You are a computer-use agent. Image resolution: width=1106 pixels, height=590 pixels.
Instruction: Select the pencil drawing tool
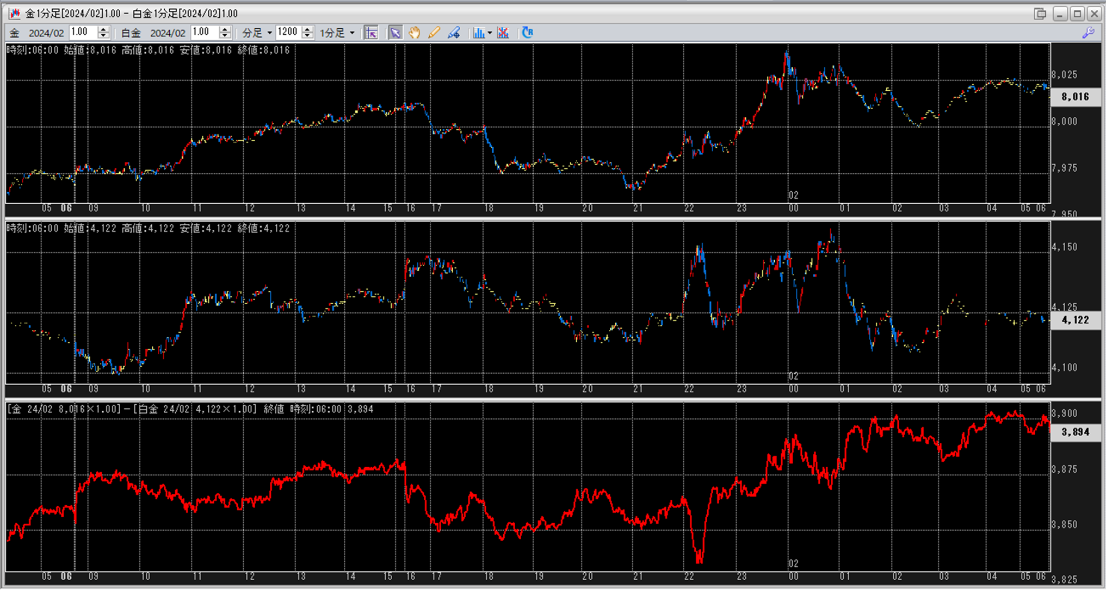[x=434, y=33]
